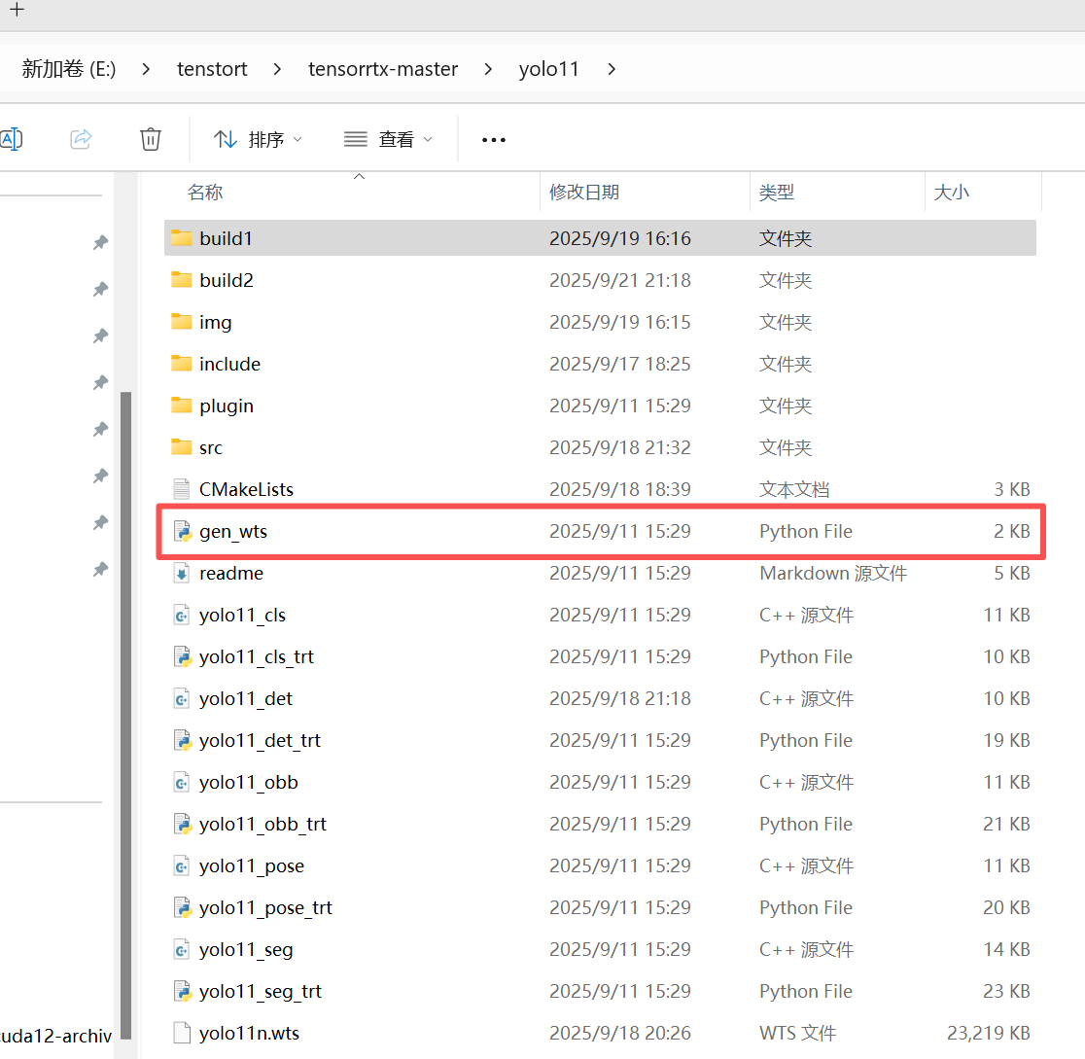Click the readme file name
Viewport: 1085px width, 1059px height.
231,573
